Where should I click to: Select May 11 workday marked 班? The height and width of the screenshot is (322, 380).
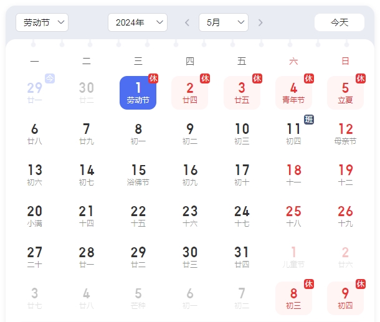click(x=293, y=134)
